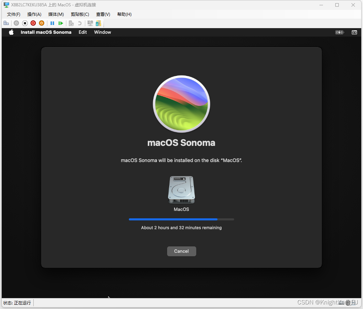Open the 文件(F) menu
Viewport: 363px width, 309px height.
(x=13, y=14)
